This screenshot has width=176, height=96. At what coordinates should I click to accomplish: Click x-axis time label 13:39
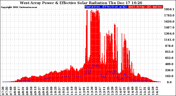click(112, 91)
